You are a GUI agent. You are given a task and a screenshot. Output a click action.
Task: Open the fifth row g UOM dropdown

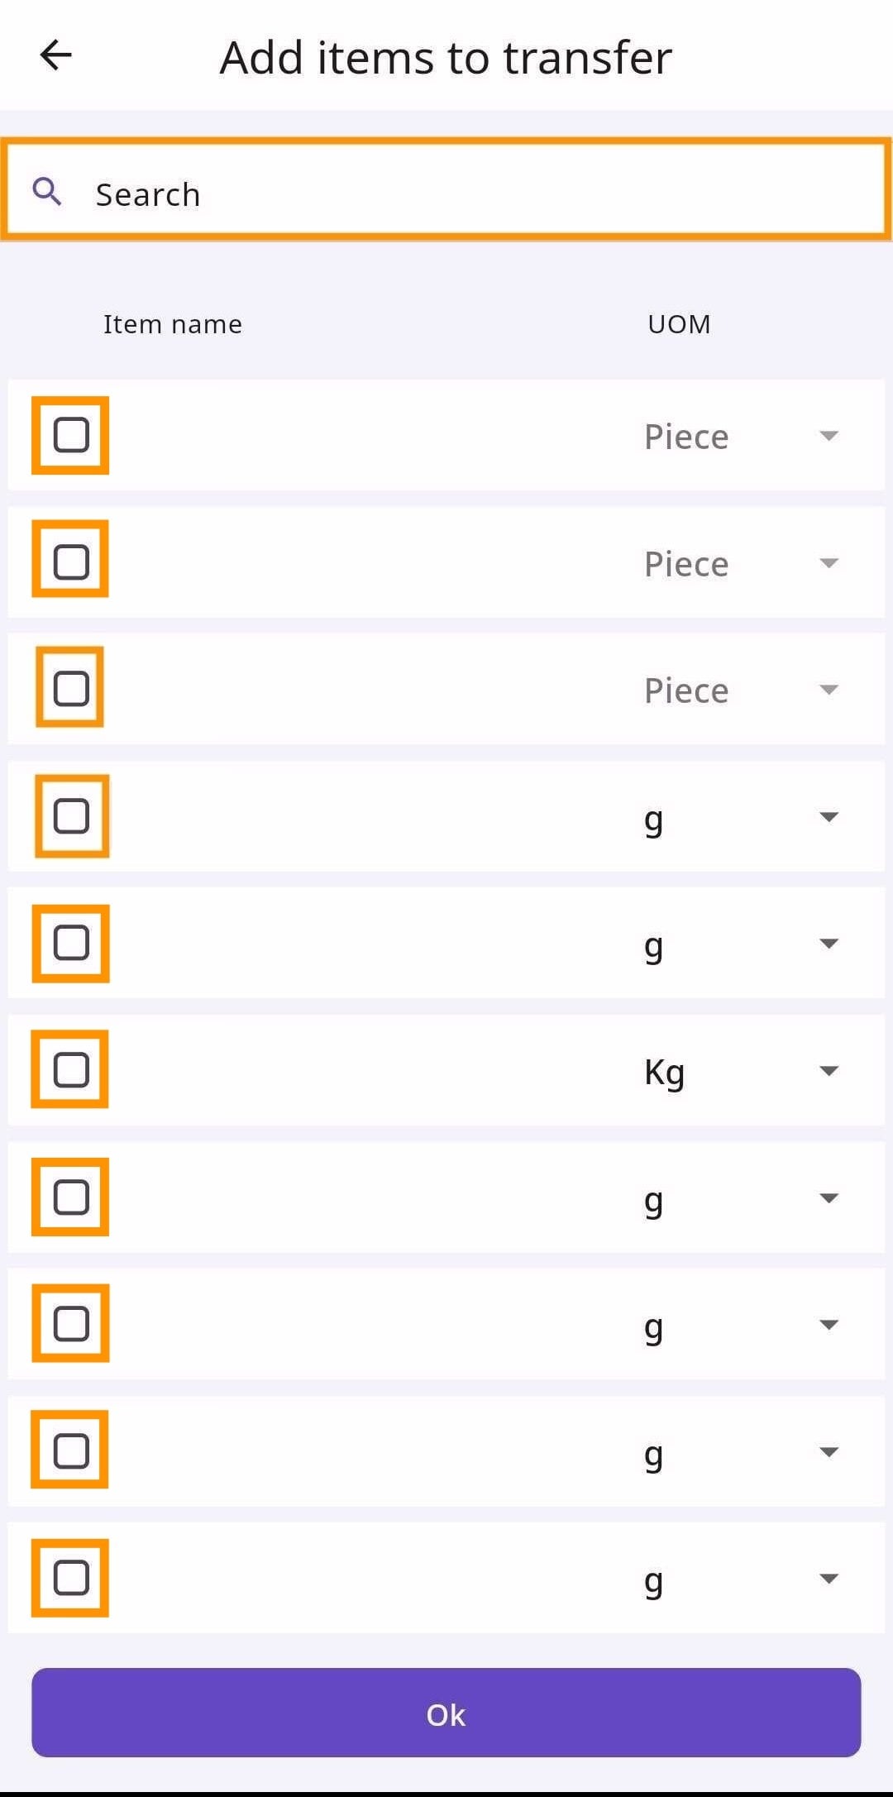coord(828,944)
